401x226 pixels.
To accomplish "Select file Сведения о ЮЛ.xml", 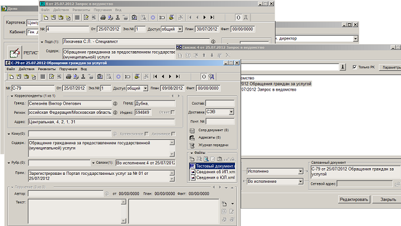I will (x=212, y=177).
